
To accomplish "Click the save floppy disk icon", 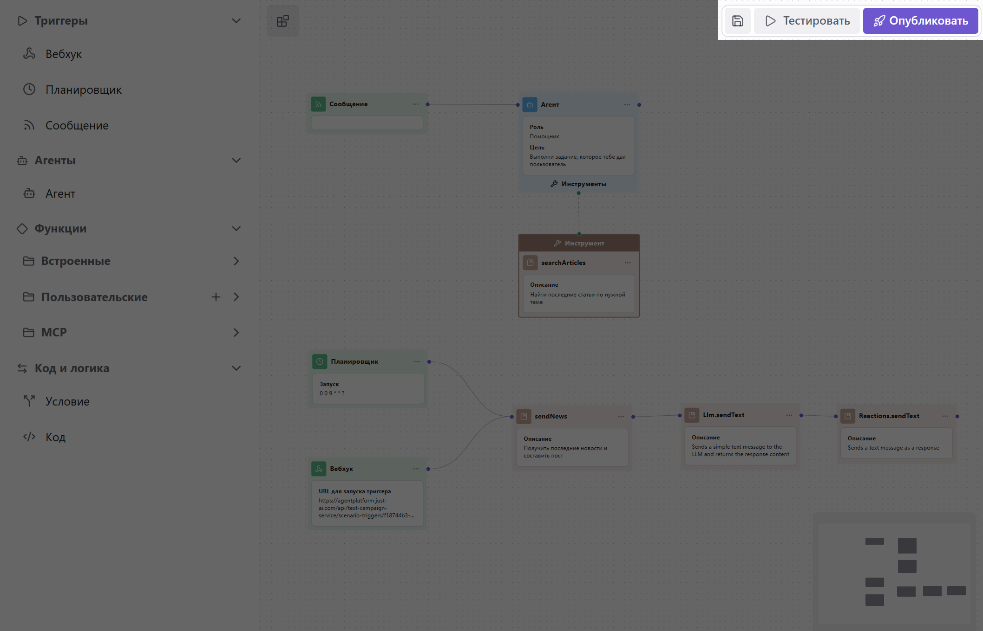I will (x=737, y=21).
